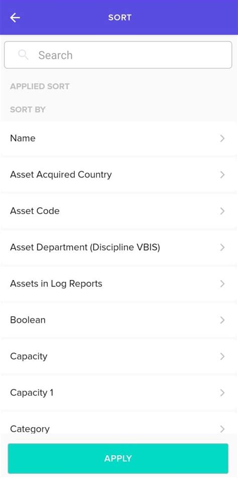Open the chevron beside Capacity 1

pyautogui.click(x=222, y=393)
